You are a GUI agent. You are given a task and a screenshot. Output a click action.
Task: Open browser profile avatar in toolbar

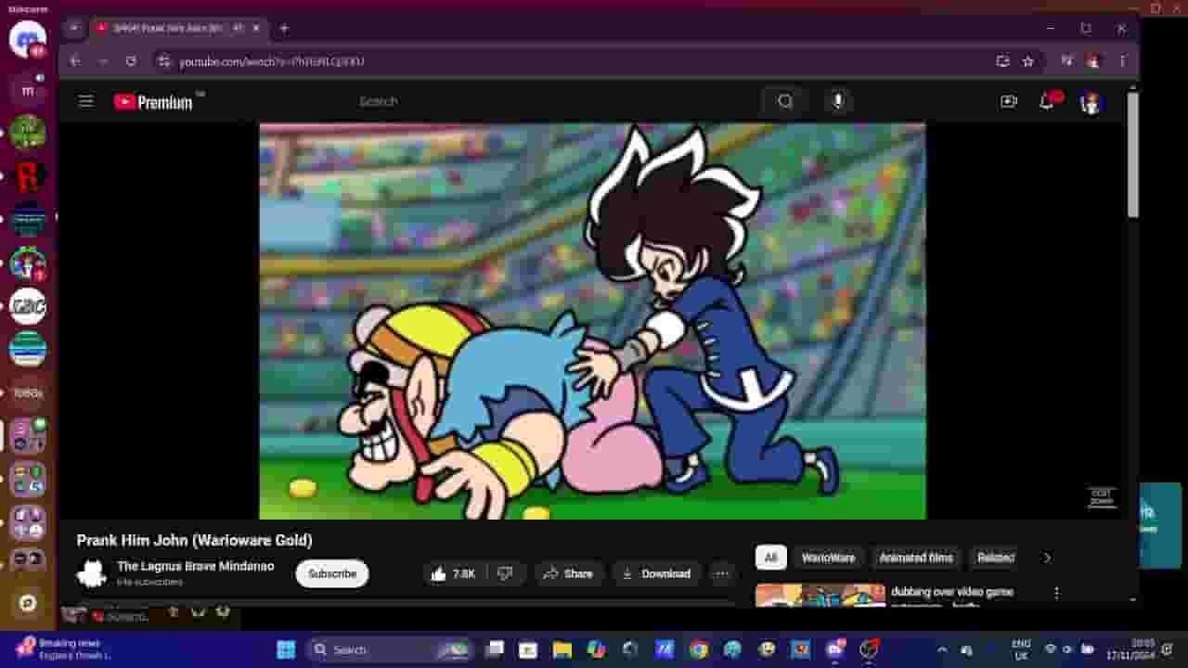click(1093, 61)
